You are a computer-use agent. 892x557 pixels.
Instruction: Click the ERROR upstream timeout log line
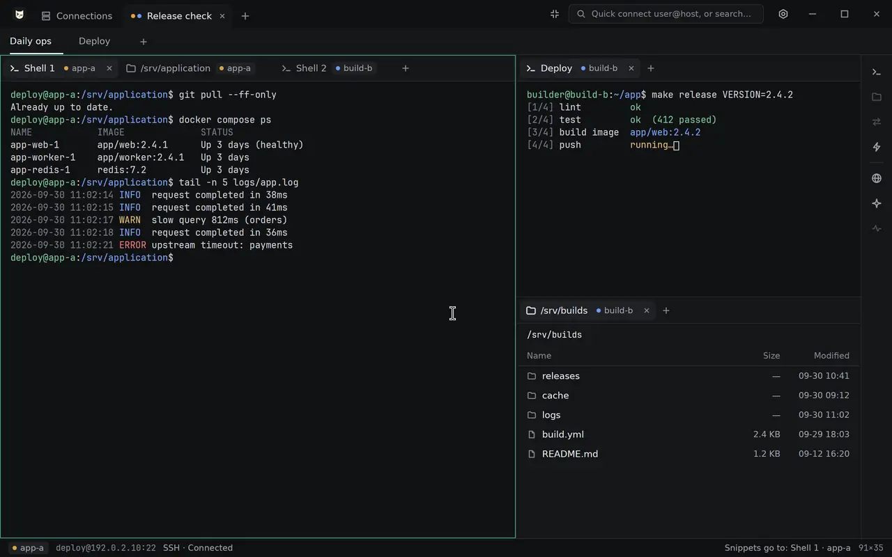click(151, 245)
